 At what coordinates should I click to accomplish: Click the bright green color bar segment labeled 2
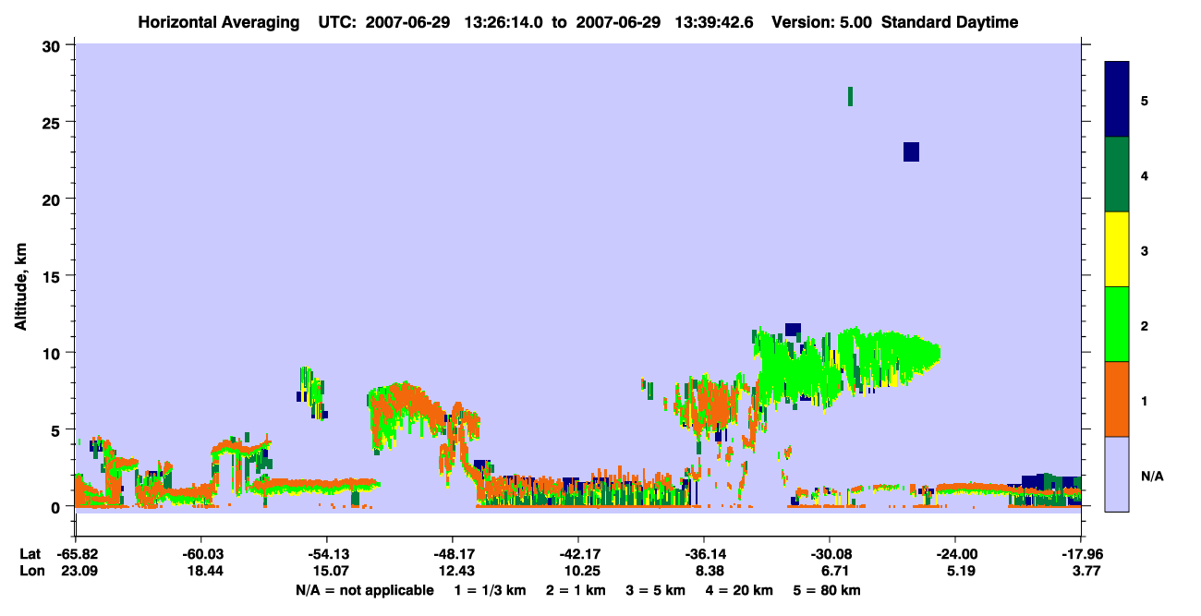[x=1117, y=324]
